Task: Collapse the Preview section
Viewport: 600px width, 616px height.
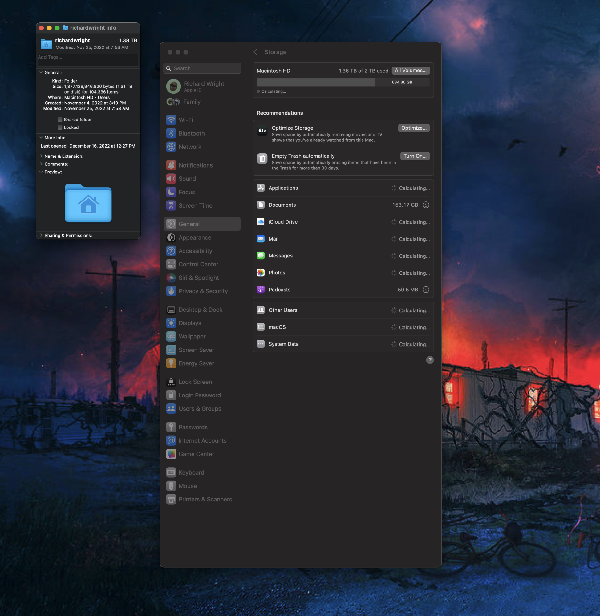Action: coord(41,172)
